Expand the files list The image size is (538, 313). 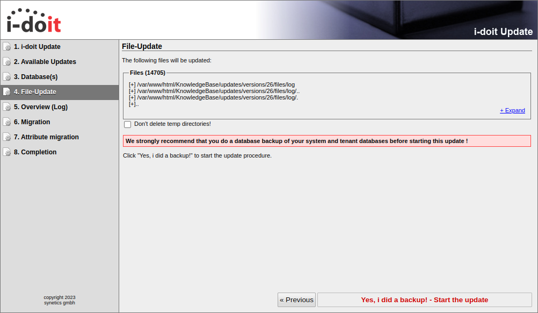pyautogui.click(x=512, y=110)
